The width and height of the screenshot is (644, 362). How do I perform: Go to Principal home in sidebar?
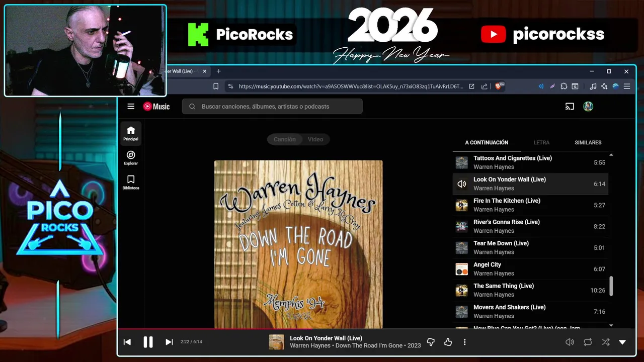click(131, 133)
